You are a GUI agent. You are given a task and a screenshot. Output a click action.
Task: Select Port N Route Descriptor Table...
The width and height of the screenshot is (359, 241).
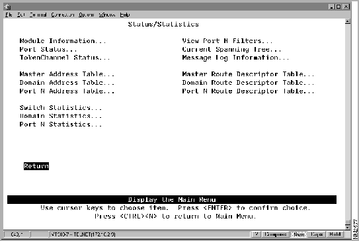248,91
